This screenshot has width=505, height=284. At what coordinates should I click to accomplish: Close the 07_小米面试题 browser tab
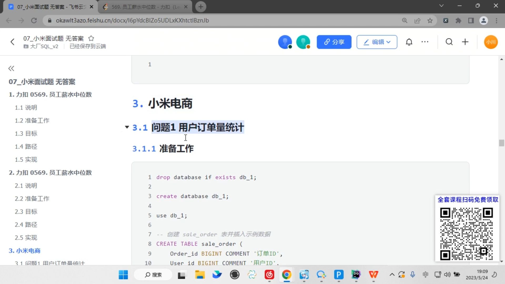tap(92, 7)
